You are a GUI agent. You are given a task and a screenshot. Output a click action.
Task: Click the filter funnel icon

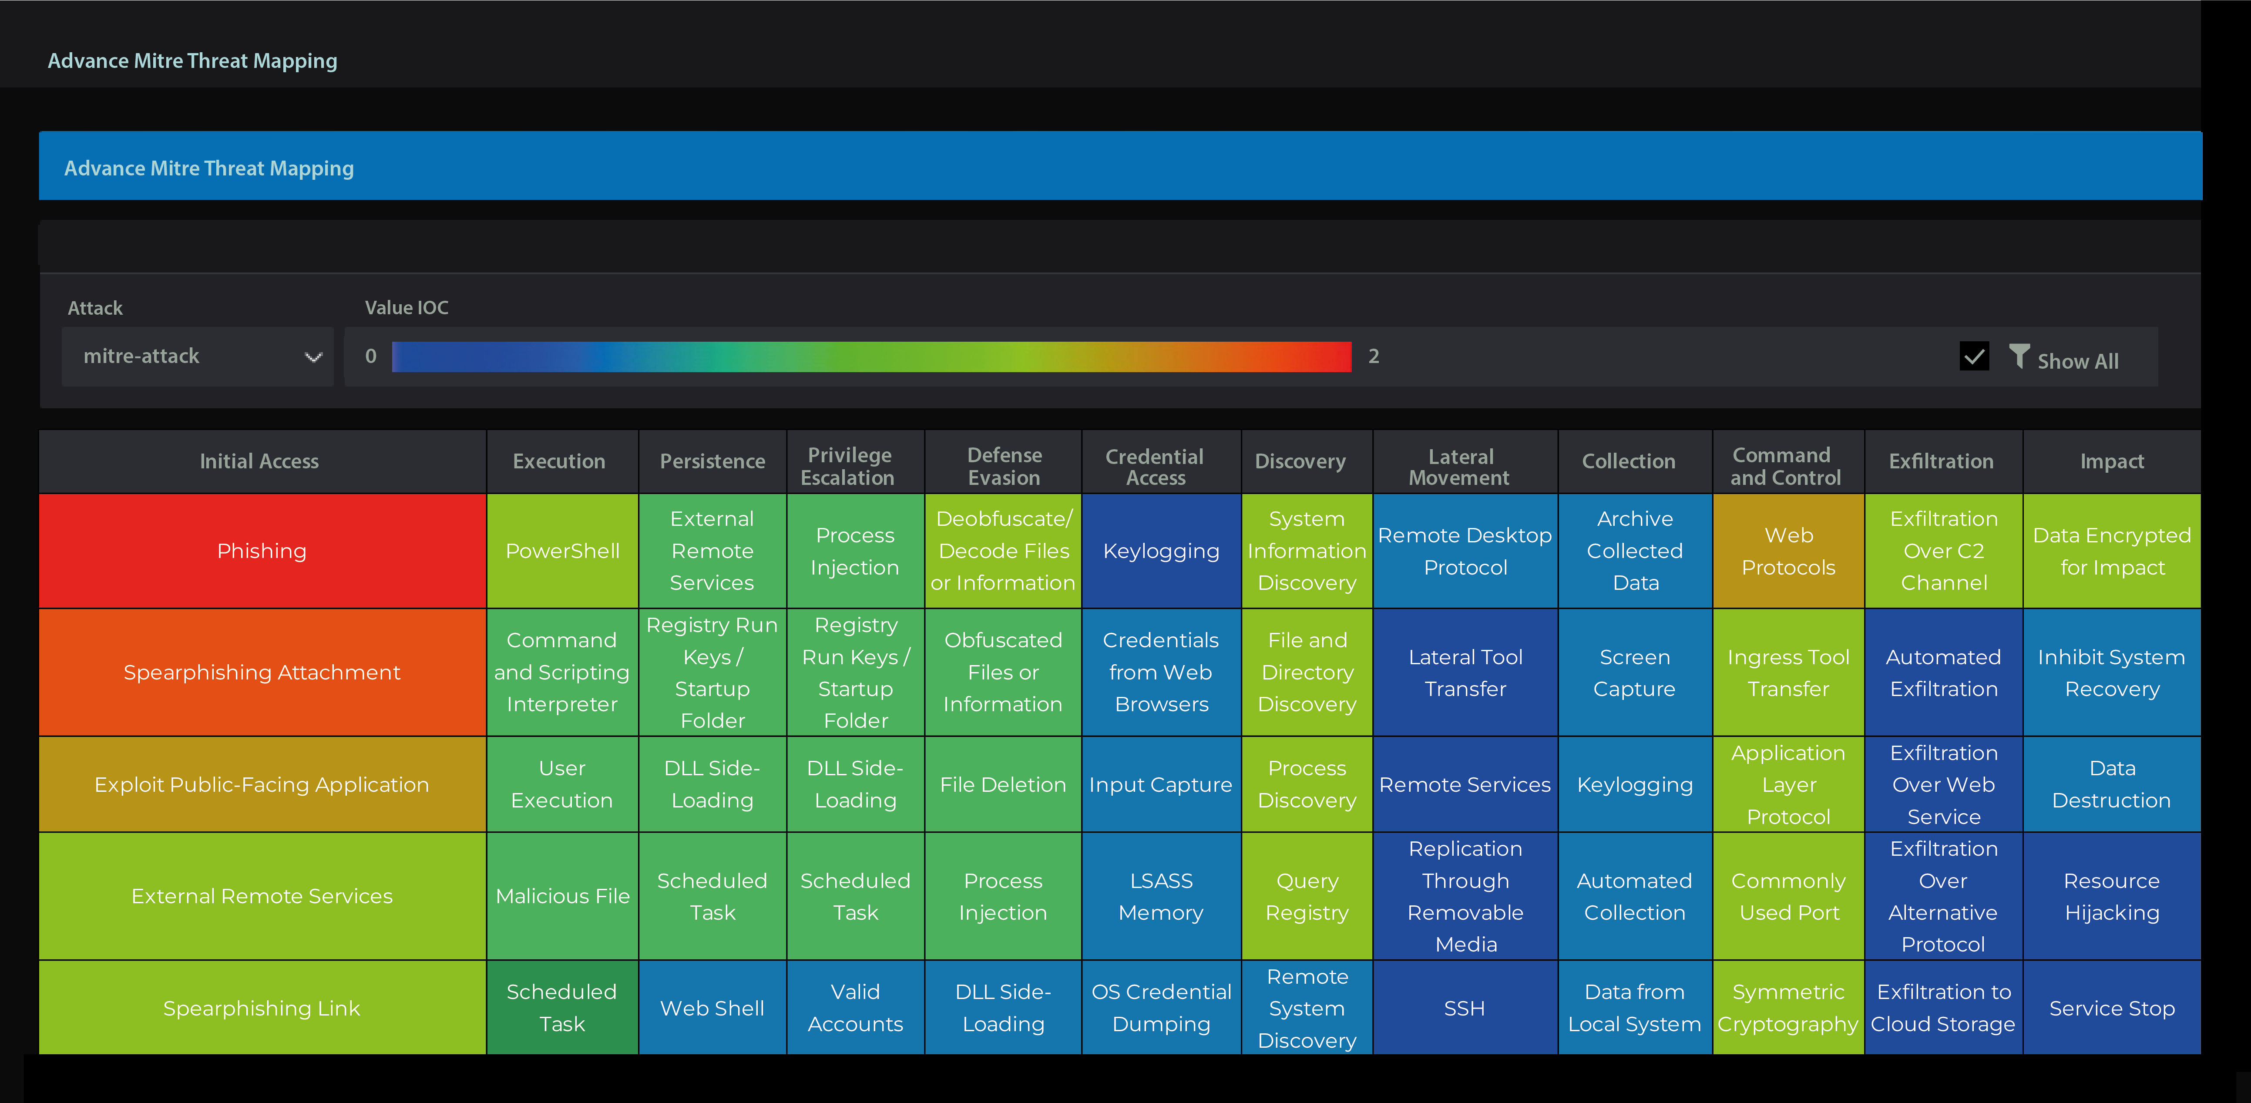point(2019,356)
